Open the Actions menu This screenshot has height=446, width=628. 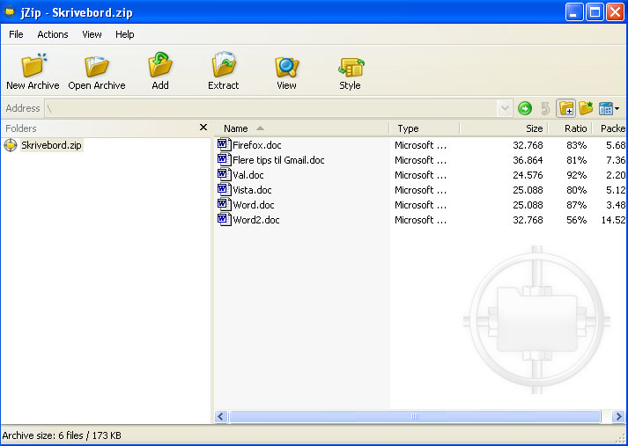pos(53,34)
